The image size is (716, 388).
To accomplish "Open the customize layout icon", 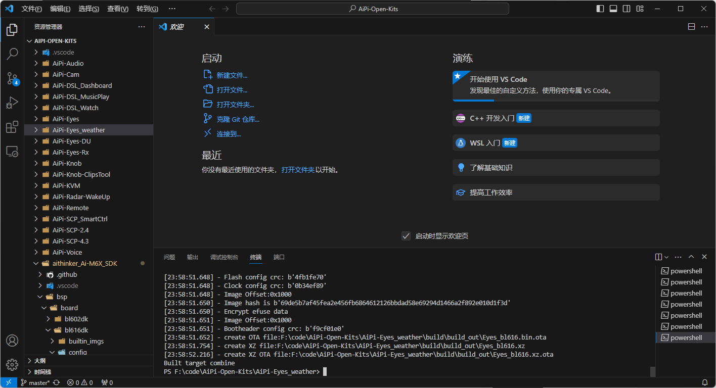I will 640,9.
